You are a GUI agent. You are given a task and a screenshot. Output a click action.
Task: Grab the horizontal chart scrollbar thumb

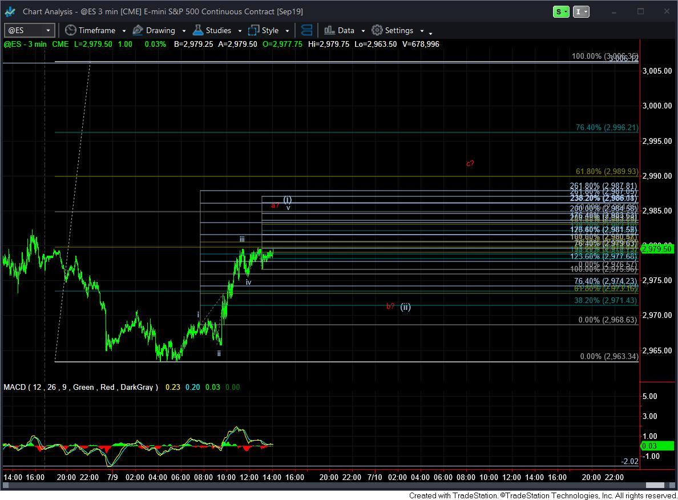(655, 485)
